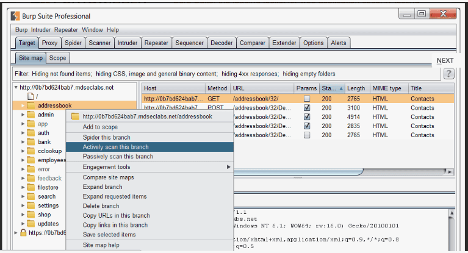Click the admin folder icon
Viewport: 468px width, 253px height.
(x=31, y=115)
